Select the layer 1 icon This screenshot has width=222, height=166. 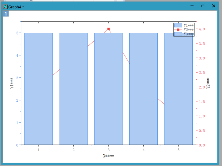6,14
